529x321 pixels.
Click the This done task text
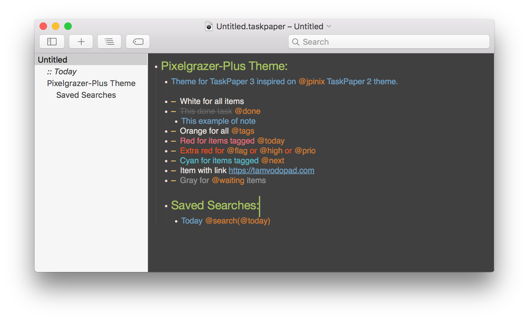coord(206,111)
